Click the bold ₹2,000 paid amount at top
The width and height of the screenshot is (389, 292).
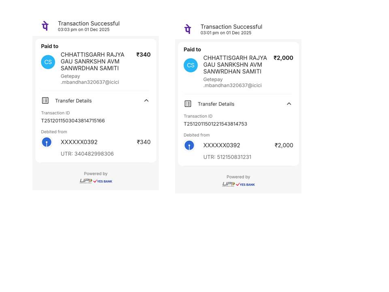(x=283, y=58)
